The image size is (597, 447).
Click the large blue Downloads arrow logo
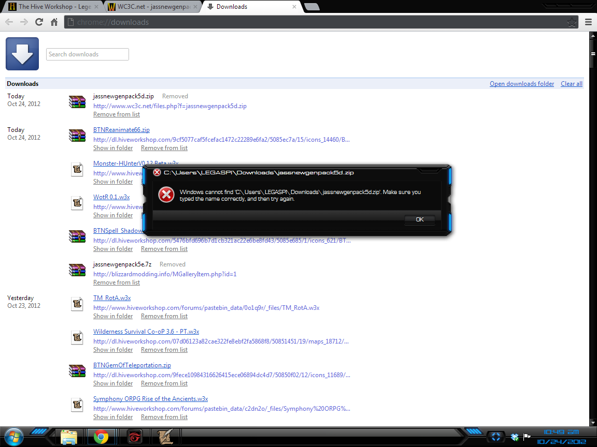coord(22,54)
